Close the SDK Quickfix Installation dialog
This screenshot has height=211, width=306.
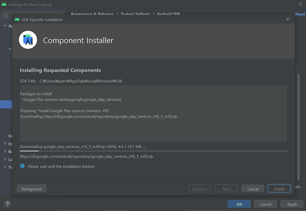tap(288, 19)
